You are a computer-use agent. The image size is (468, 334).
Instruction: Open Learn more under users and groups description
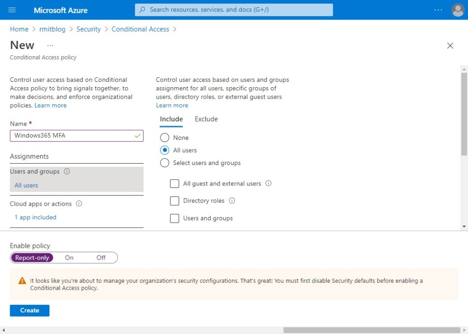tap(172, 106)
